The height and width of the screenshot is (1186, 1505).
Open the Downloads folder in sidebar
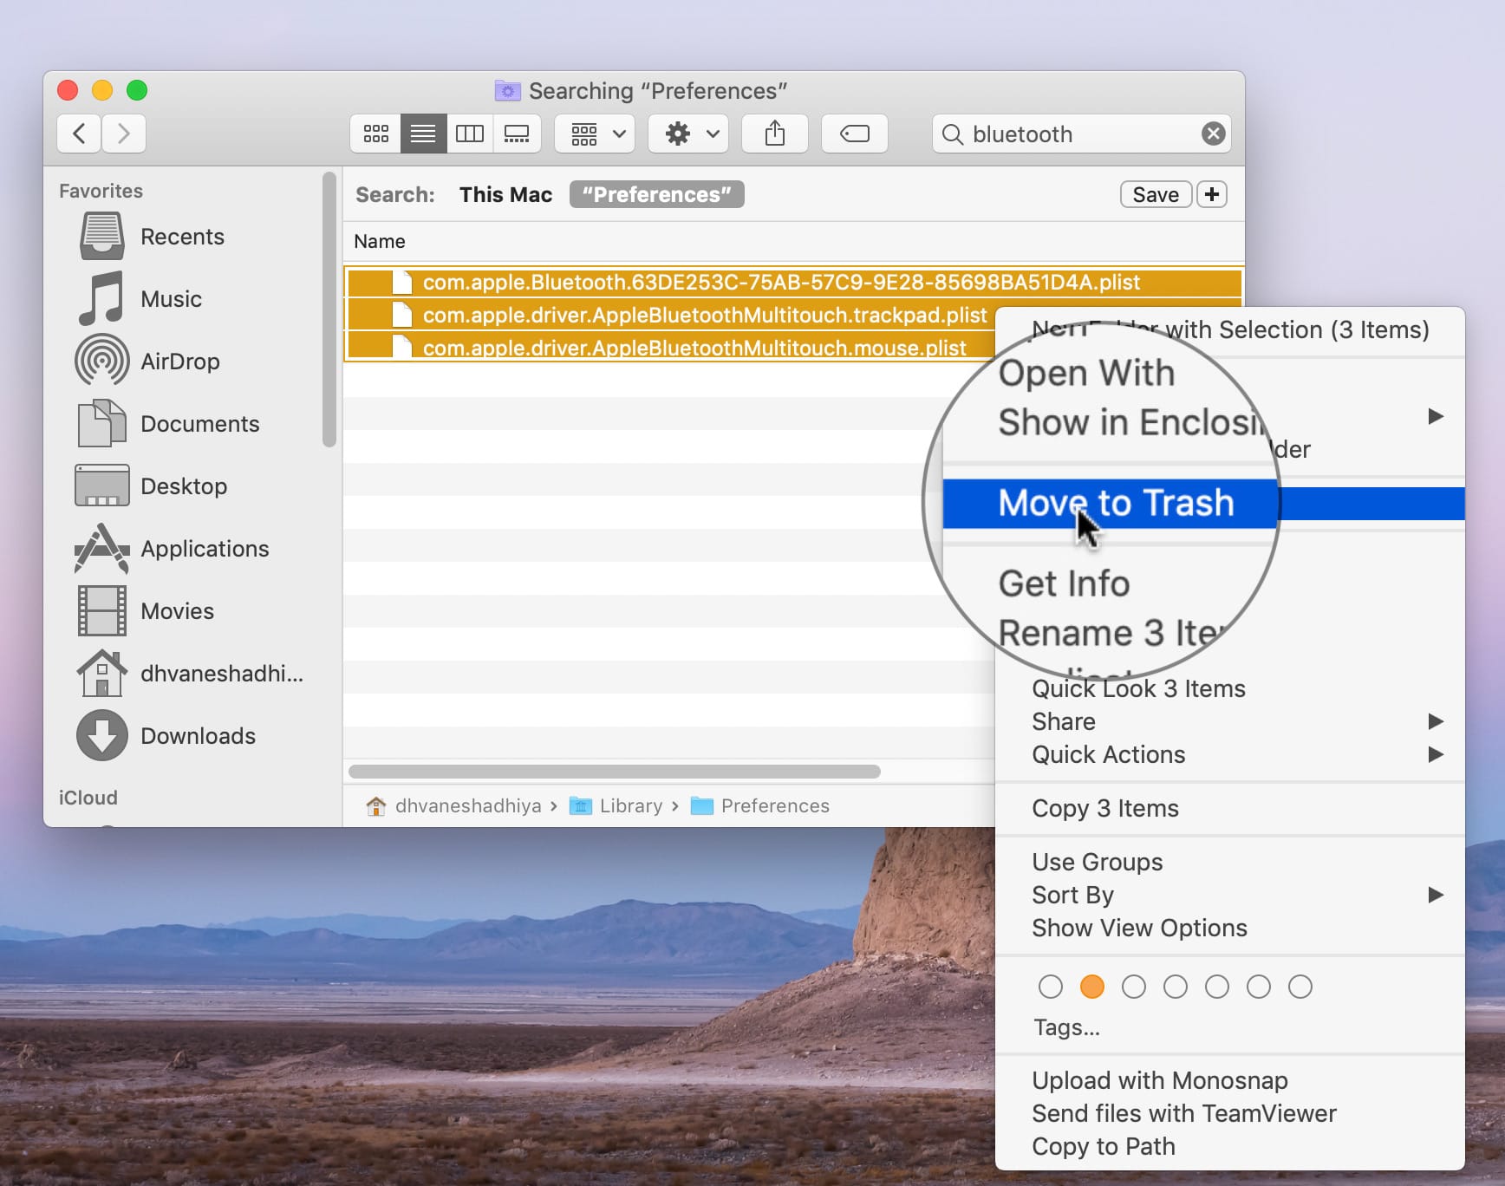[198, 735]
